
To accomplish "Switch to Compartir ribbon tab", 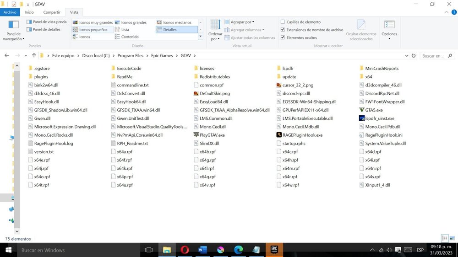I will 52,12.
